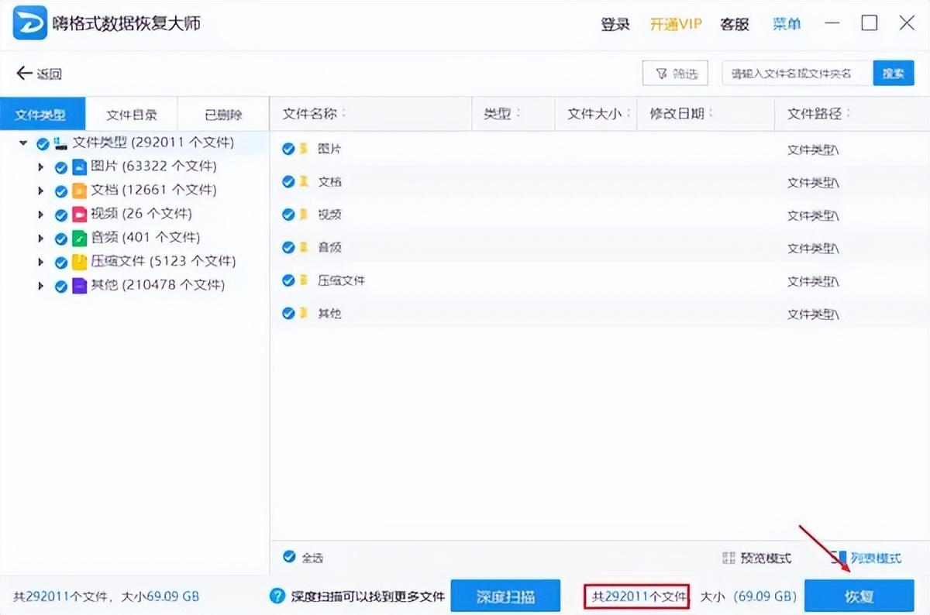Screen dimensions: 930x615
Task: Sort by 文件大小 column header
Action: pyautogui.click(x=596, y=114)
